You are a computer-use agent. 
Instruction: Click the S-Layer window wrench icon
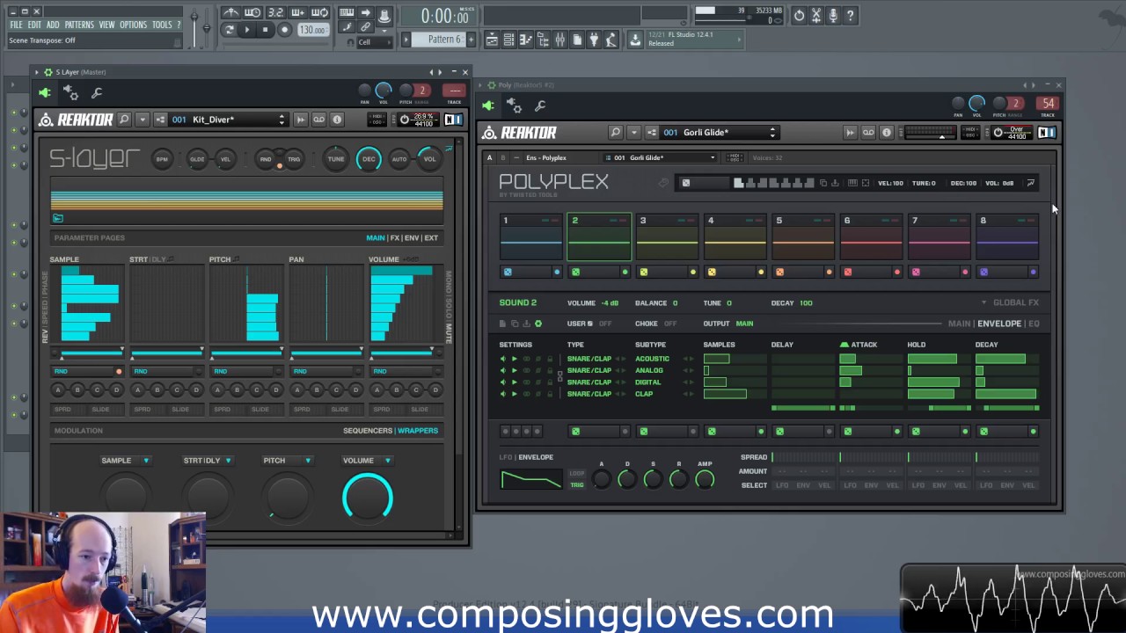(x=97, y=92)
